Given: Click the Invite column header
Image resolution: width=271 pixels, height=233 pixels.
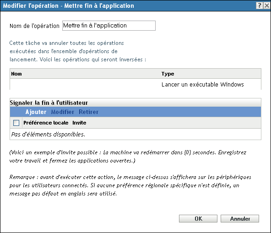Looking at the screenshot, I should (79, 123).
